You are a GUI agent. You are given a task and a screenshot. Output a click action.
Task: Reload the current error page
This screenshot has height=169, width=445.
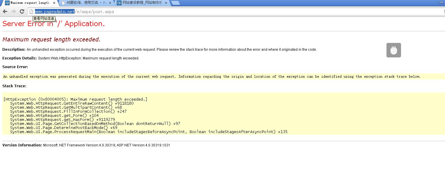click(x=22, y=12)
